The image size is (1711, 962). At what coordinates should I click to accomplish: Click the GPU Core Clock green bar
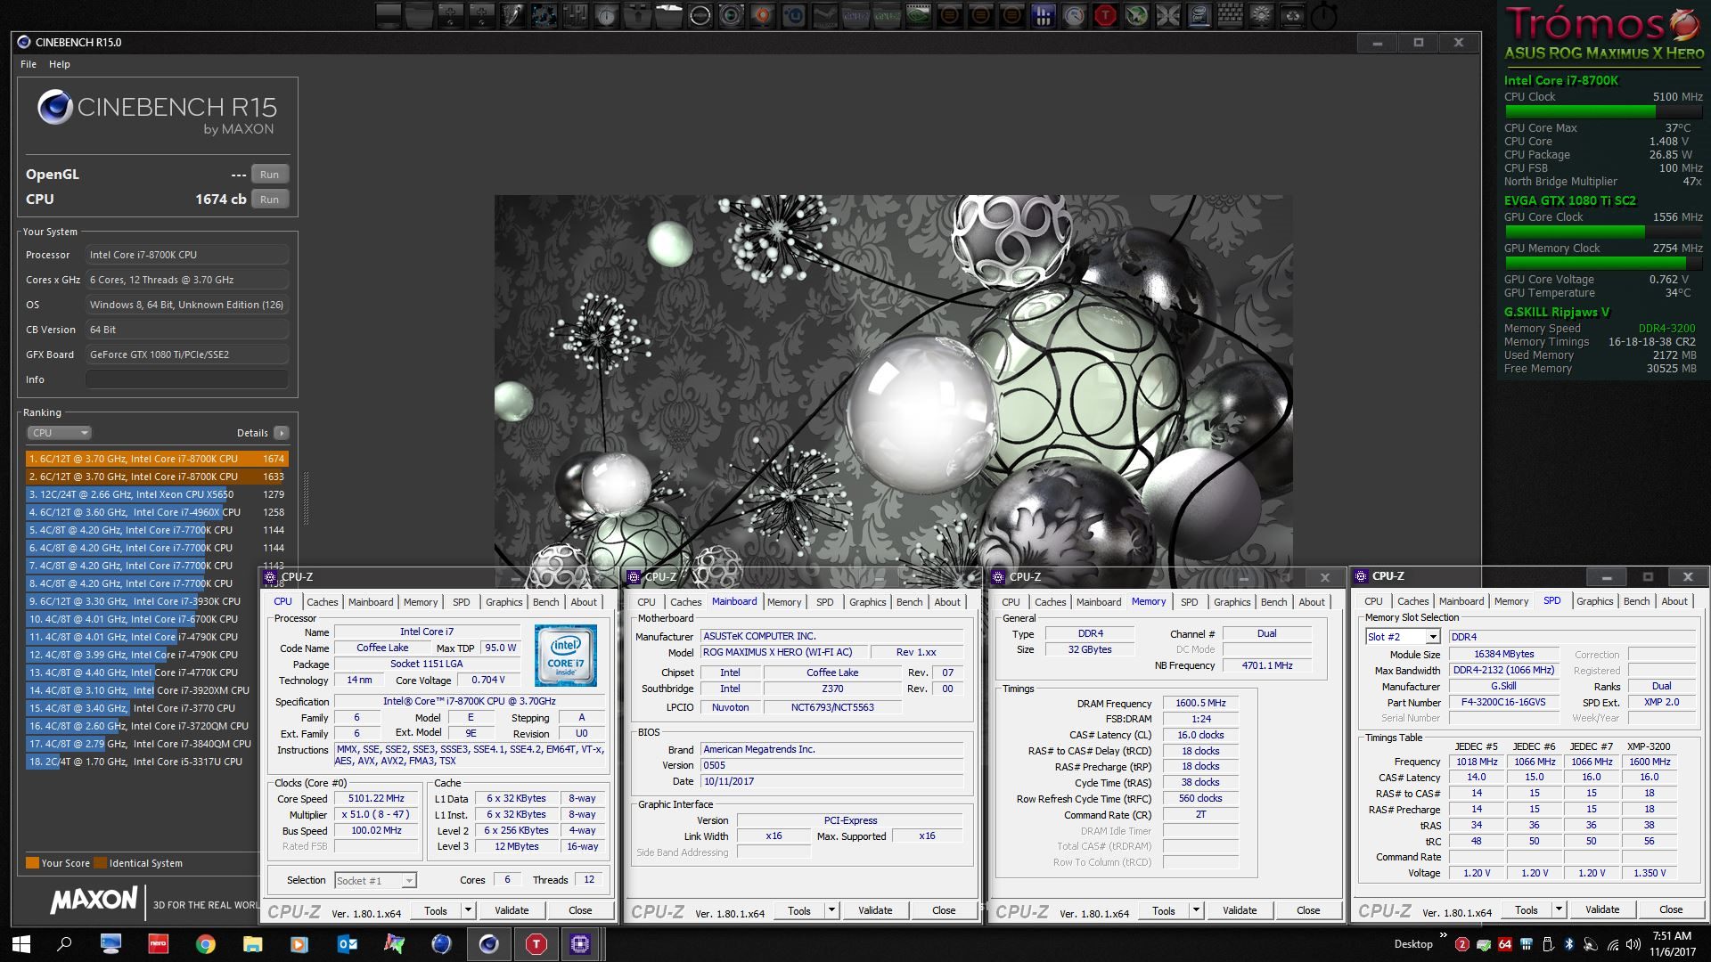(x=1603, y=232)
